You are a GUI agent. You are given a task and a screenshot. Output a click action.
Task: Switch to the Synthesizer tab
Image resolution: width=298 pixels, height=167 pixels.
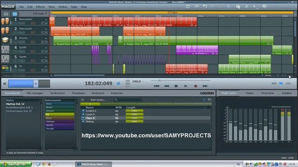click(57, 93)
